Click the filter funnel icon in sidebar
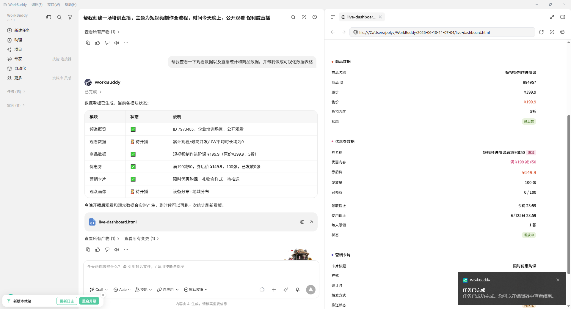The width and height of the screenshot is (571, 309). [x=70, y=17]
